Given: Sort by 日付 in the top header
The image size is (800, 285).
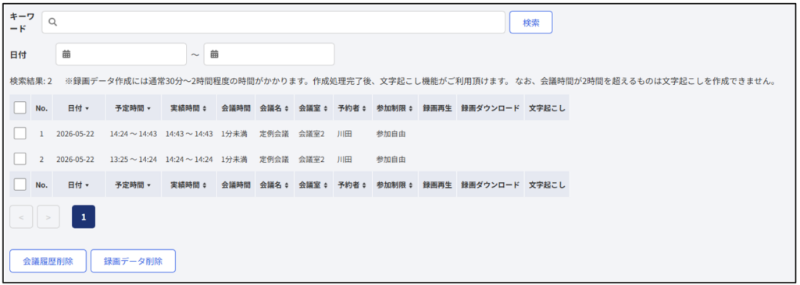Looking at the screenshot, I should coord(79,108).
